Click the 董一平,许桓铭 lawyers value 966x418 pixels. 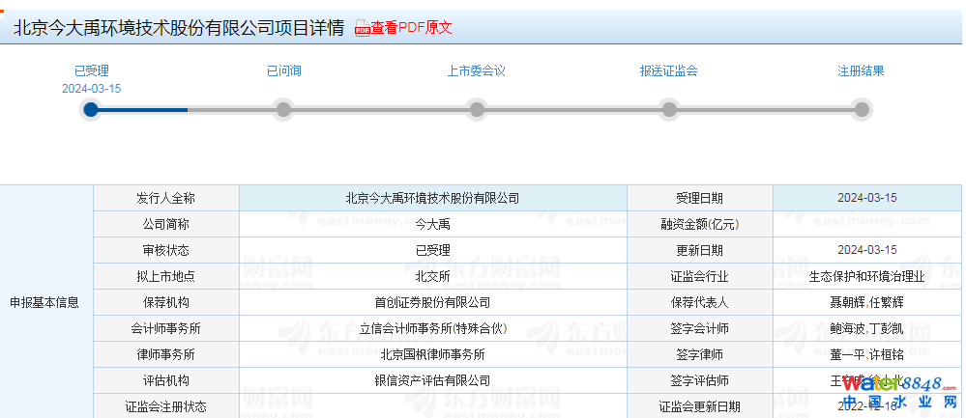(x=866, y=354)
